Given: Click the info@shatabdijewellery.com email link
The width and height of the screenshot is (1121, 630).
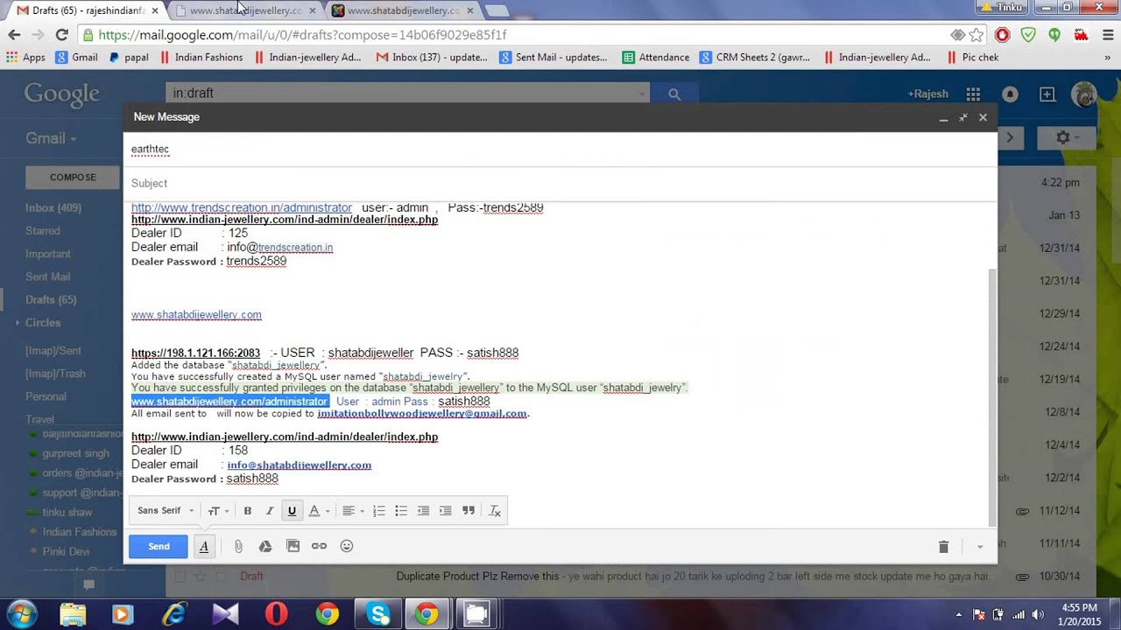Looking at the screenshot, I should [x=299, y=465].
